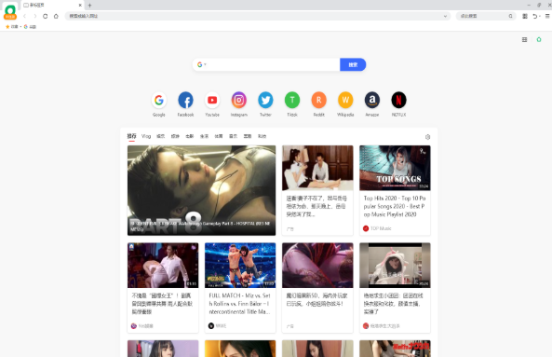This screenshot has height=357, width=552.
Task: Open the news feed settings gear icon
Action: tap(427, 137)
